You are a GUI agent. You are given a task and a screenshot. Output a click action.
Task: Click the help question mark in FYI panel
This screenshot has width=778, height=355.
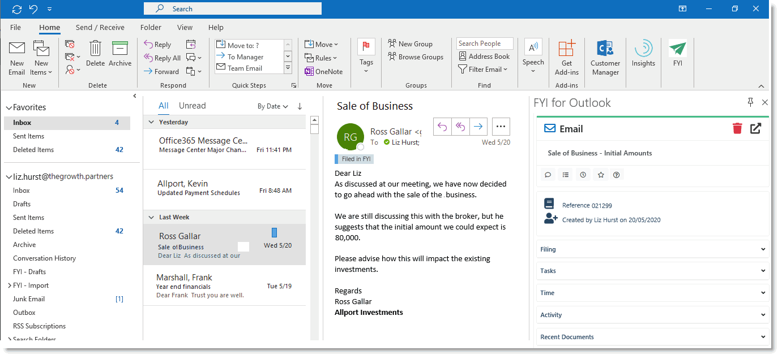pyautogui.click(x=617, y=175)
